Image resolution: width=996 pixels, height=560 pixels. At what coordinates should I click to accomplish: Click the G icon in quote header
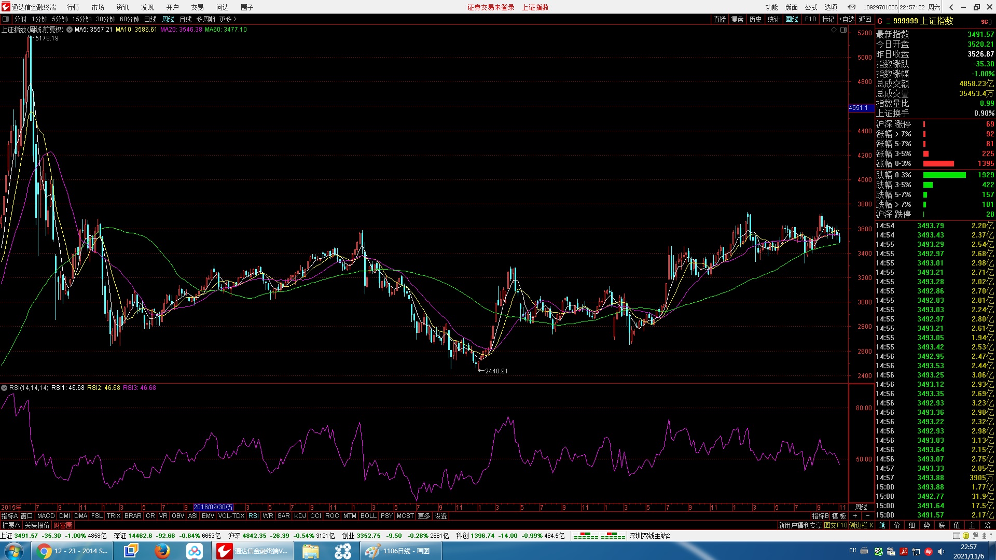[x=880, y=21]
